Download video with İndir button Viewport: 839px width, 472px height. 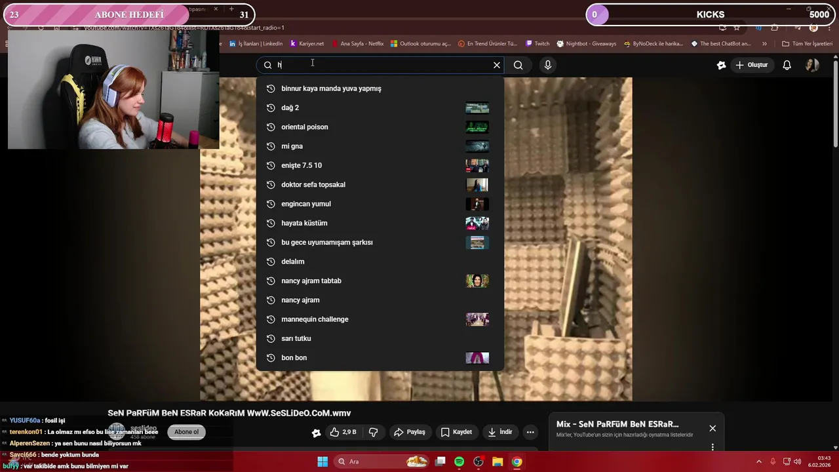click(499, 432)
